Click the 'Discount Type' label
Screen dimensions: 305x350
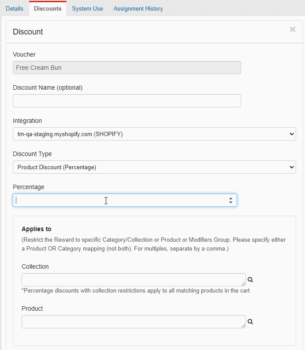pyautogui.click(x=32, y=154)
